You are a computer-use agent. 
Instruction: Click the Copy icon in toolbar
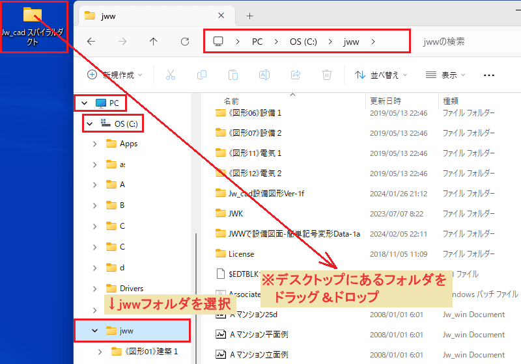pos(202,75)
